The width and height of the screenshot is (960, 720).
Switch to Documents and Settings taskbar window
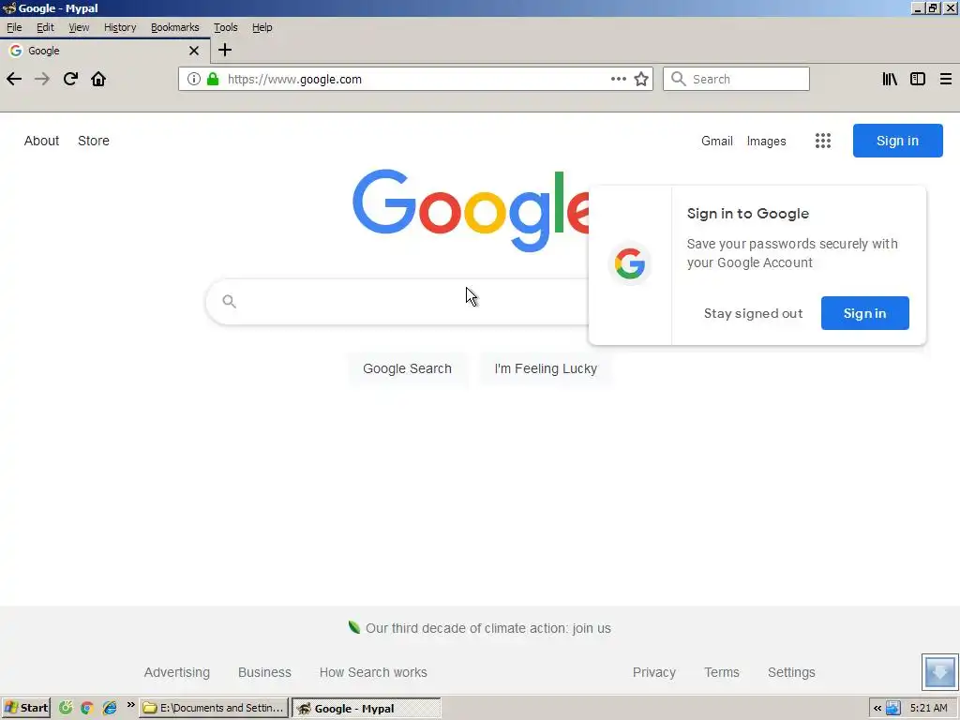pyautogui.click(x=214, y=709)
